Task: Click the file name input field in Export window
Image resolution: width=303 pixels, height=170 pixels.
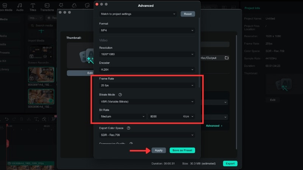Action: [x=215, y=44]
